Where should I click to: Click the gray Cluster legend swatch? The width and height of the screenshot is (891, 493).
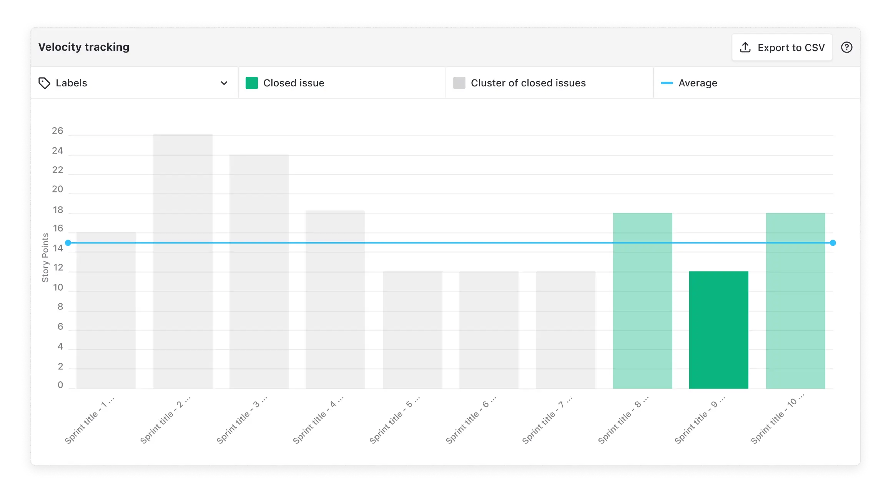click(459, 83)
